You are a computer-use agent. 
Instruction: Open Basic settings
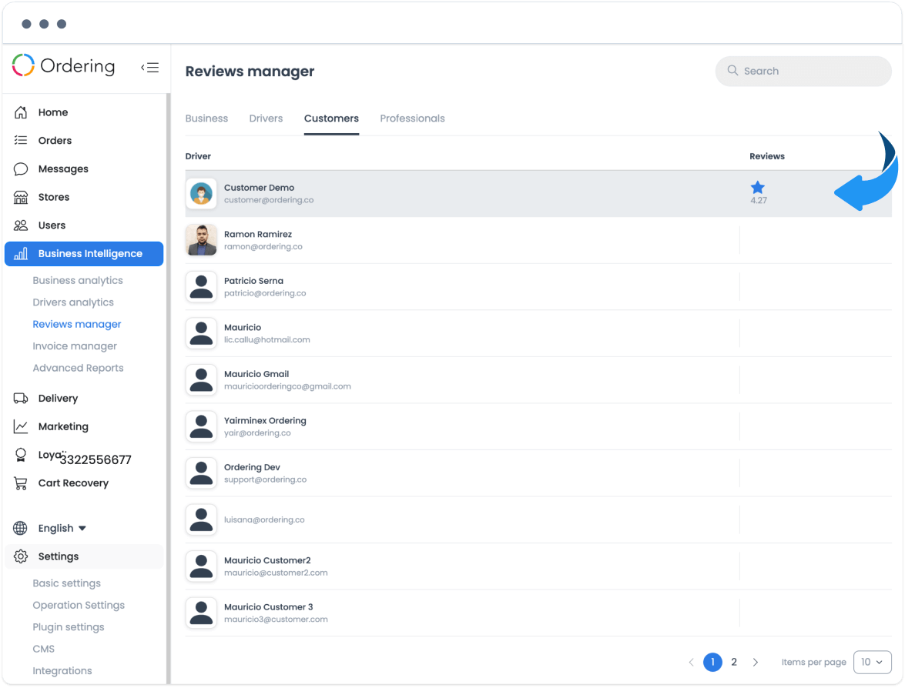point(66,583)
